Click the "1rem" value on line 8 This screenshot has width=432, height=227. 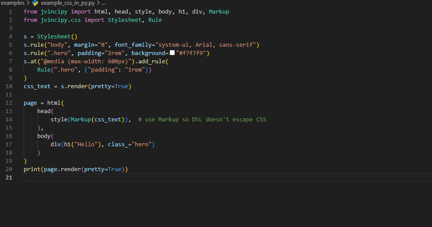pos(135,70)
